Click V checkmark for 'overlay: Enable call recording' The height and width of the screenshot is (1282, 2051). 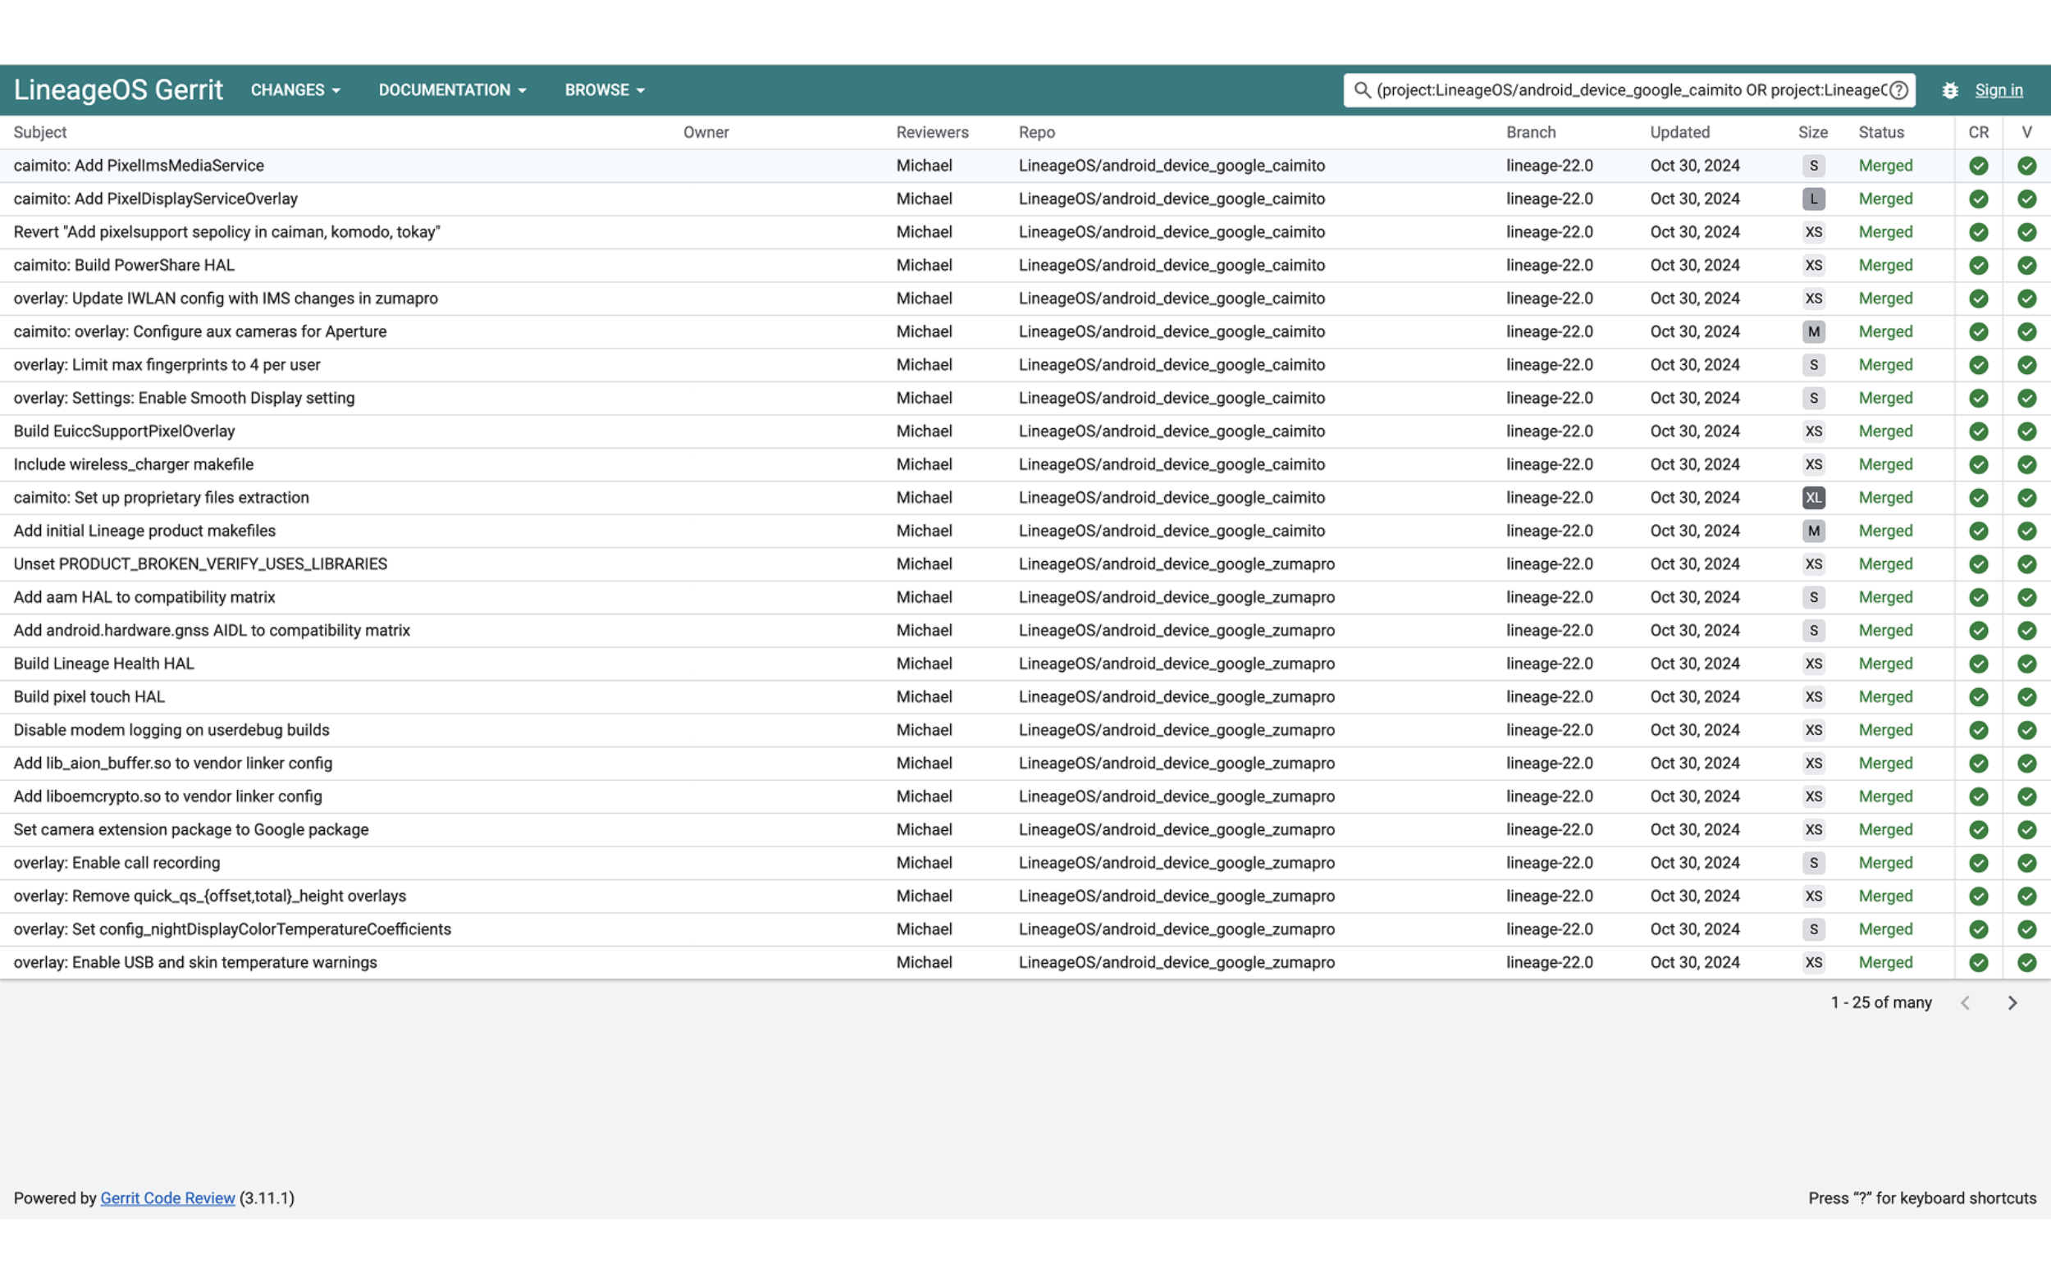[x=2027, y=863]
